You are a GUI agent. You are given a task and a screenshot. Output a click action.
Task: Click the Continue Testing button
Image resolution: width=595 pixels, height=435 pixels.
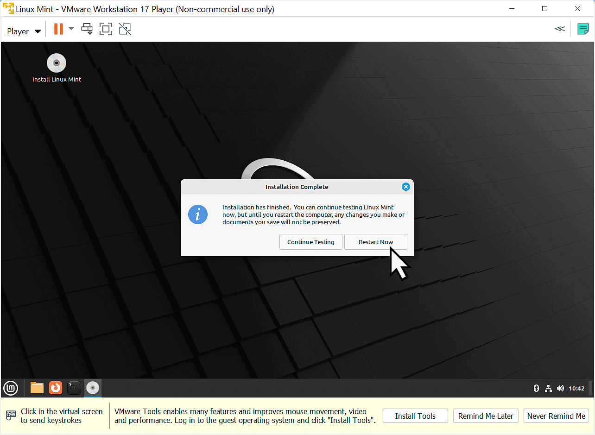(311, 242)
